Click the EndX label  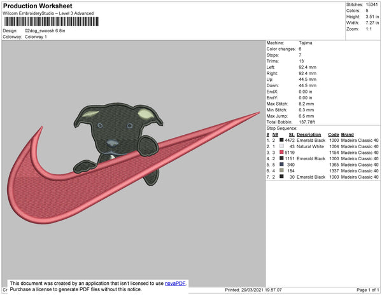point(272,92)
